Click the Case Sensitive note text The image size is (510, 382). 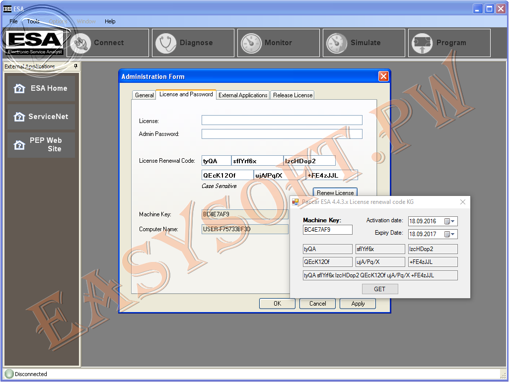pyautogui.click(x=219, y=186)
